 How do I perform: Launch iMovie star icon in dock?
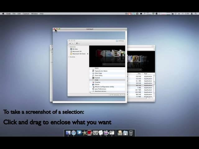point(85,133)
